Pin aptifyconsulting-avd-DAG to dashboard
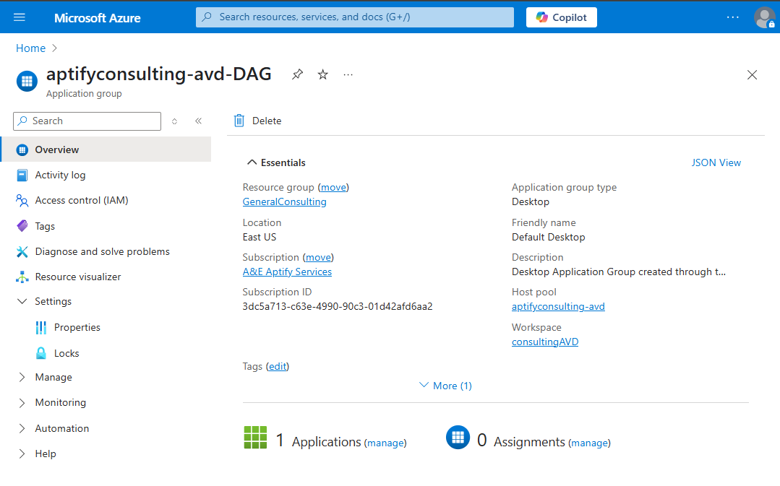 pos(298,74)
